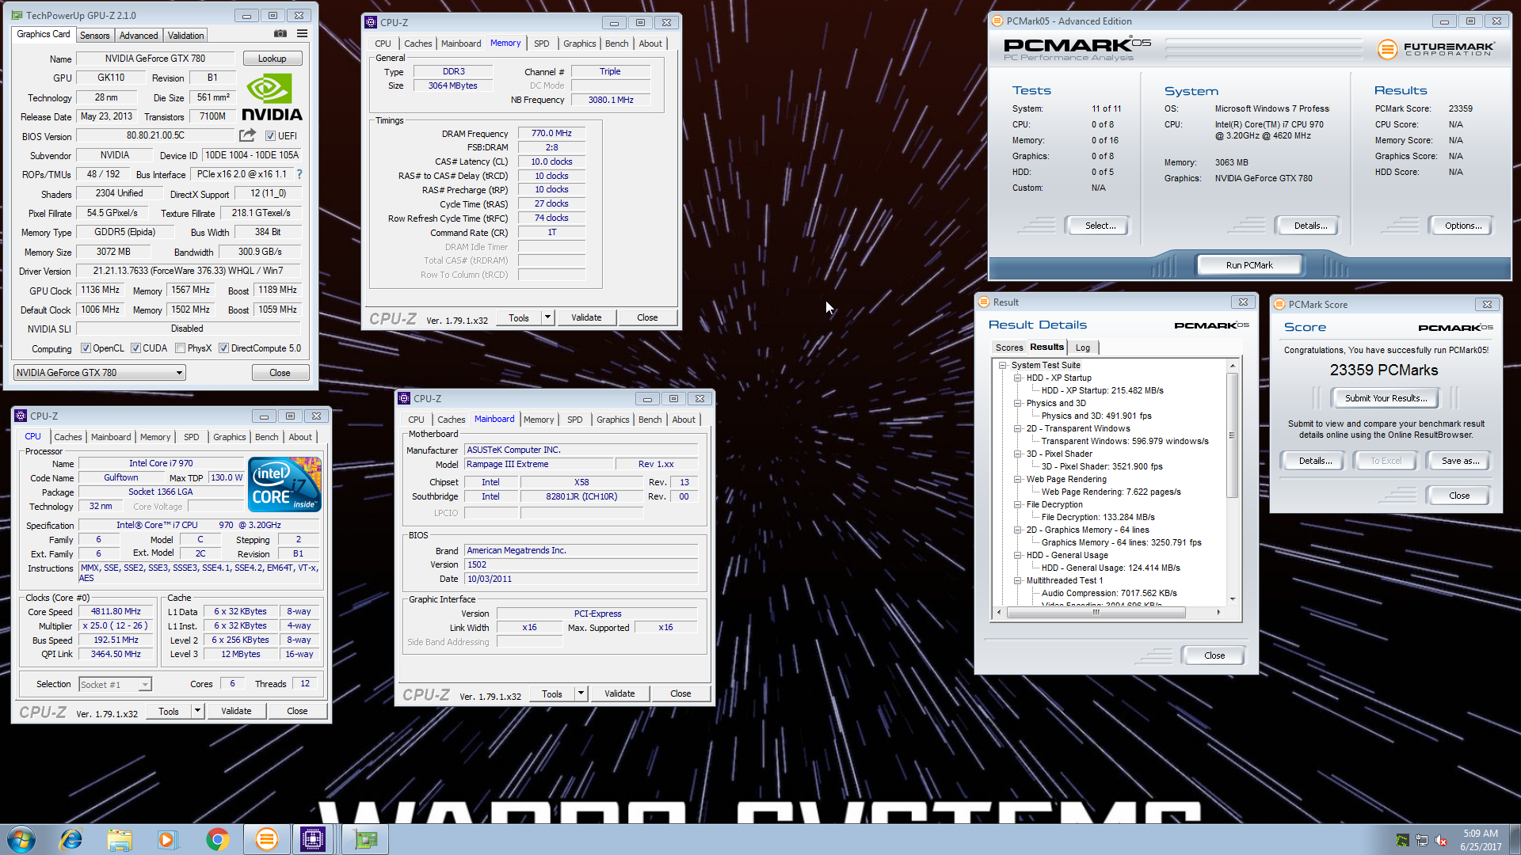Click GPU-Z title bar app icon
The height and width of the screenshot is (855, 1521).
17,15
